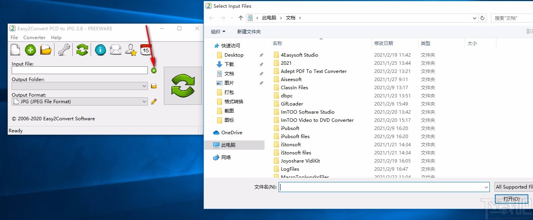Select 网络 in the navigation pane
This screenshot has width=533, height=220.
[226, 158]
